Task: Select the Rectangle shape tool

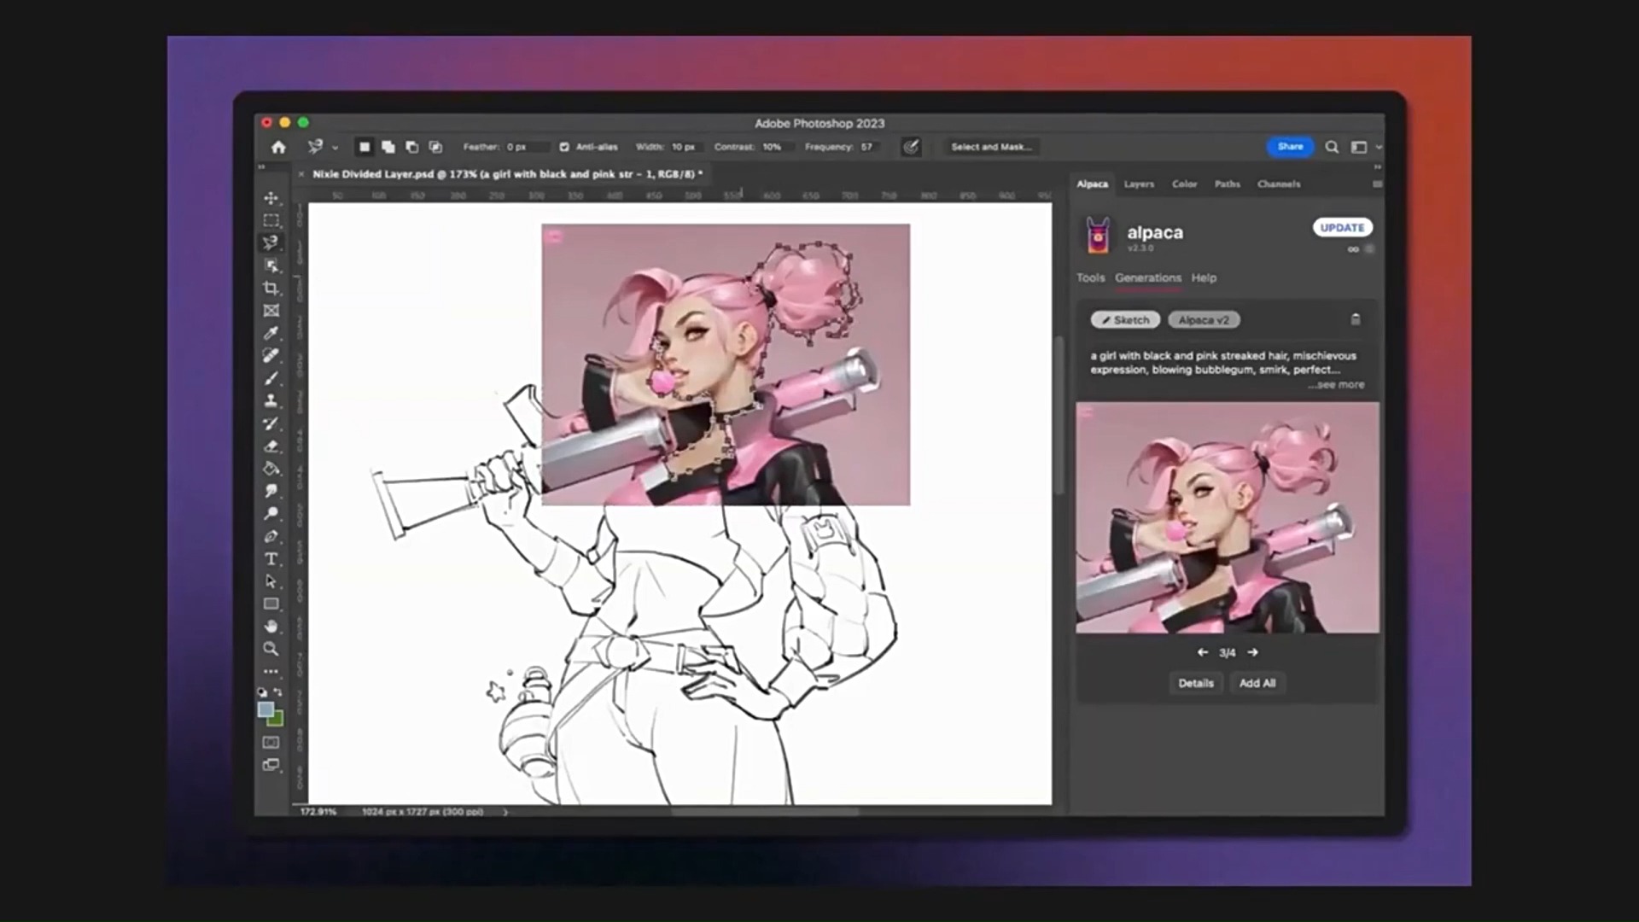Action: coord(271,604)
